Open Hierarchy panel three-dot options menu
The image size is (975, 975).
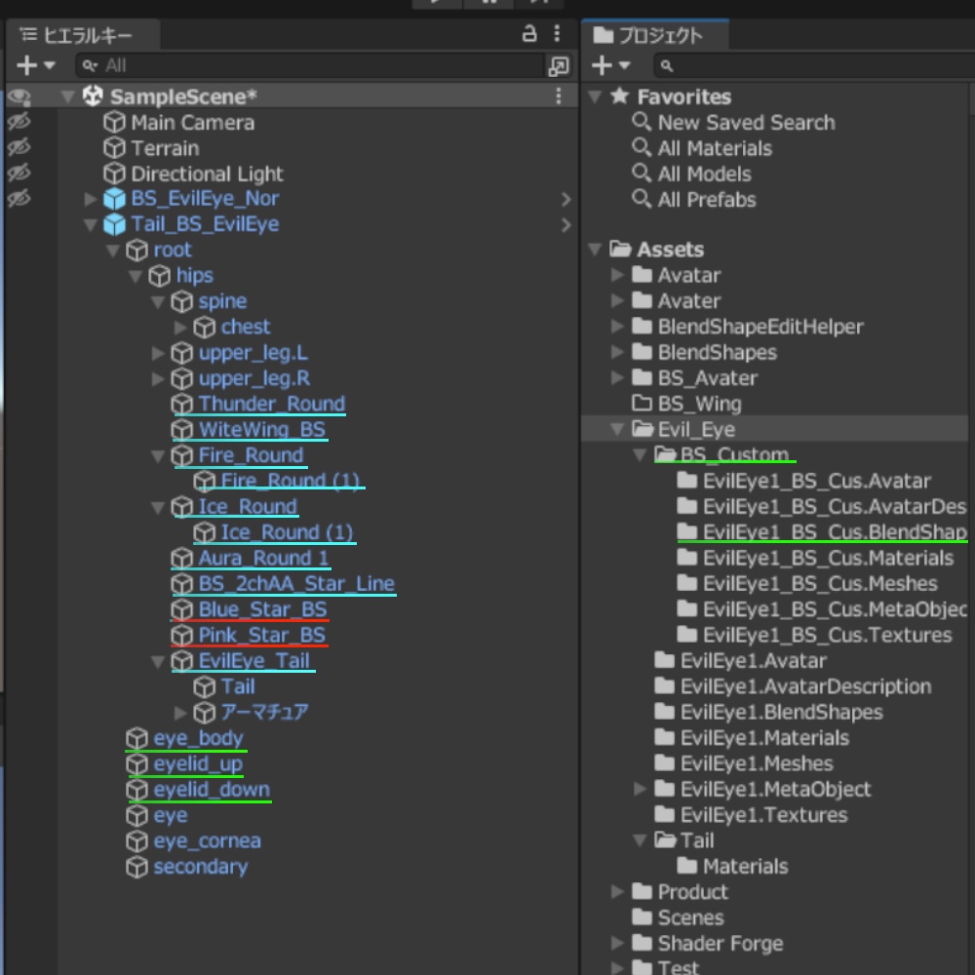(557, 33)
